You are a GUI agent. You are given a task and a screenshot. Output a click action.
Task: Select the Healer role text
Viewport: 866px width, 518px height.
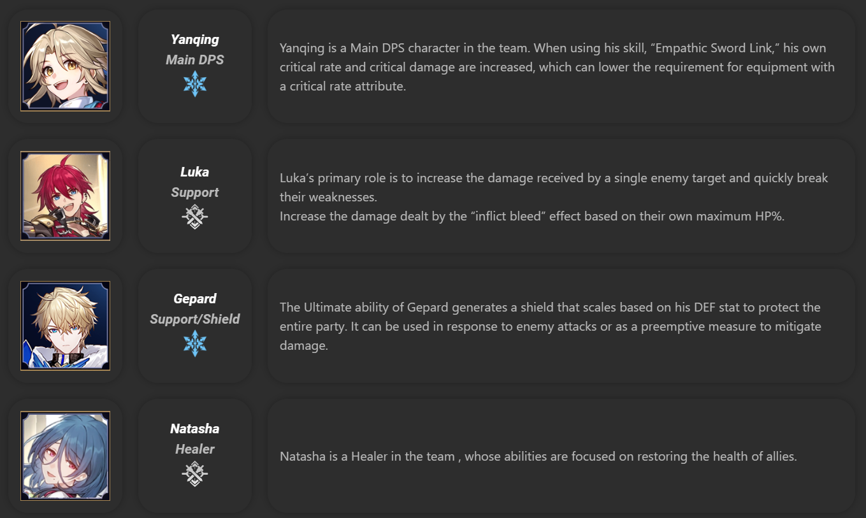[x=195, y=449]
